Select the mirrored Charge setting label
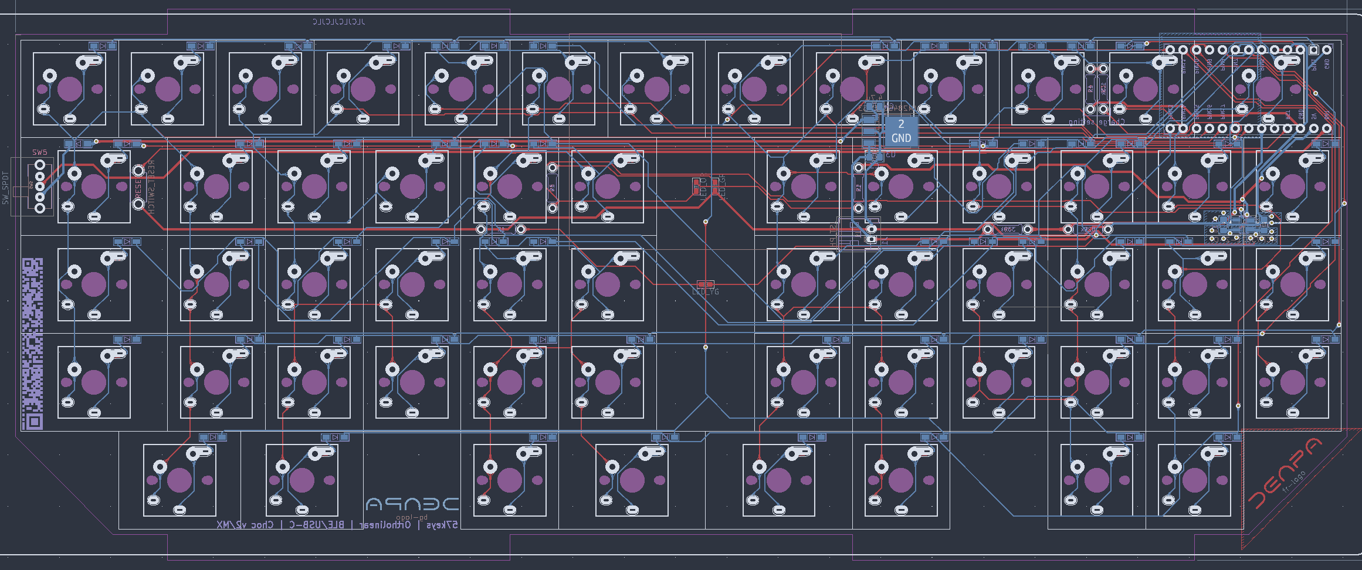The image size is (1362, 570). click(1096, 122)
